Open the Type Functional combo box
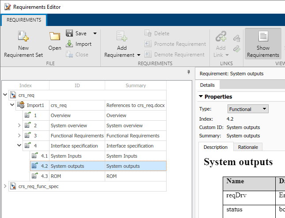This screenshot has width=285, height=218. [247, 109]
